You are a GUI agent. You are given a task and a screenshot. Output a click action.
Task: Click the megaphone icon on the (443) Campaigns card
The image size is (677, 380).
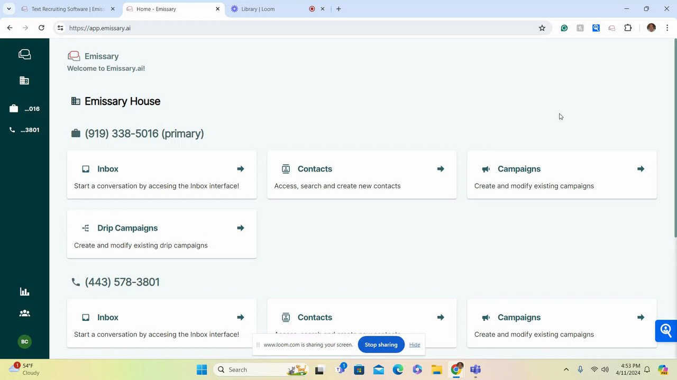click(x=486, y=317)
